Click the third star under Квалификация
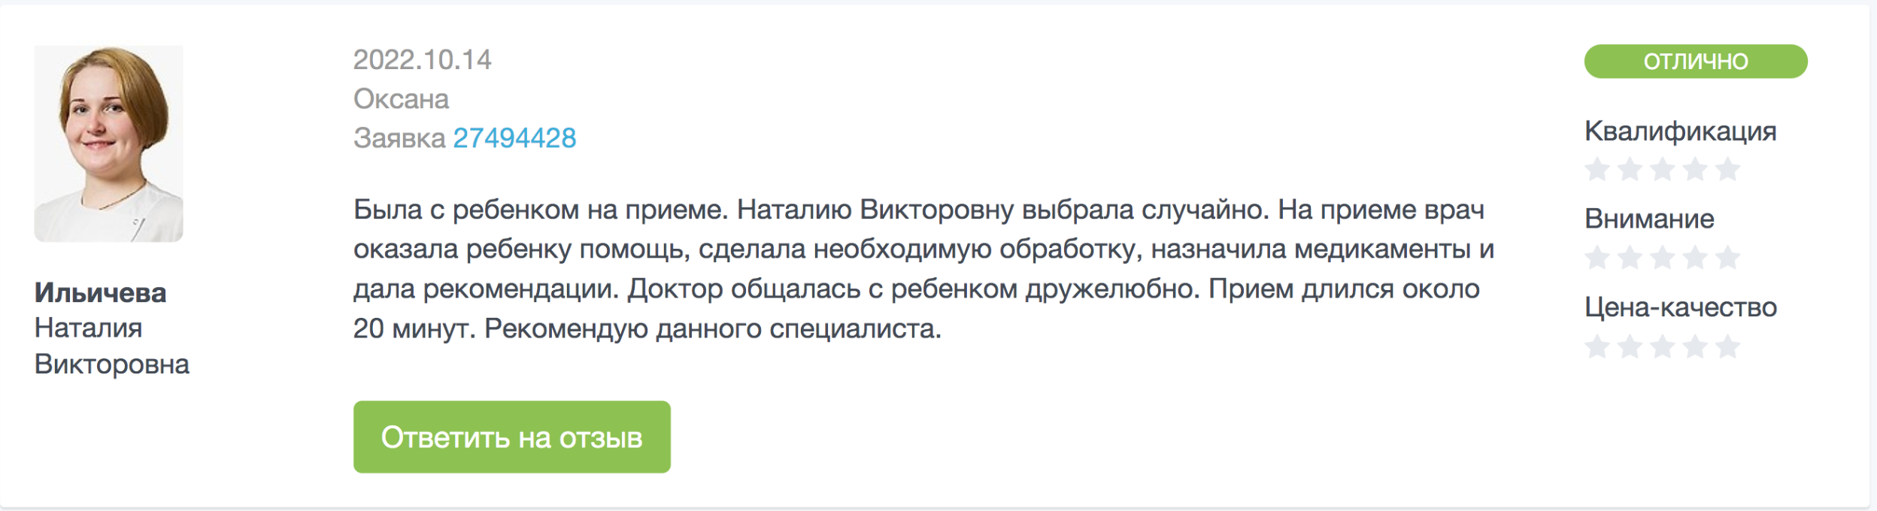This screenshot has height=511, width=1877. 1662,169
